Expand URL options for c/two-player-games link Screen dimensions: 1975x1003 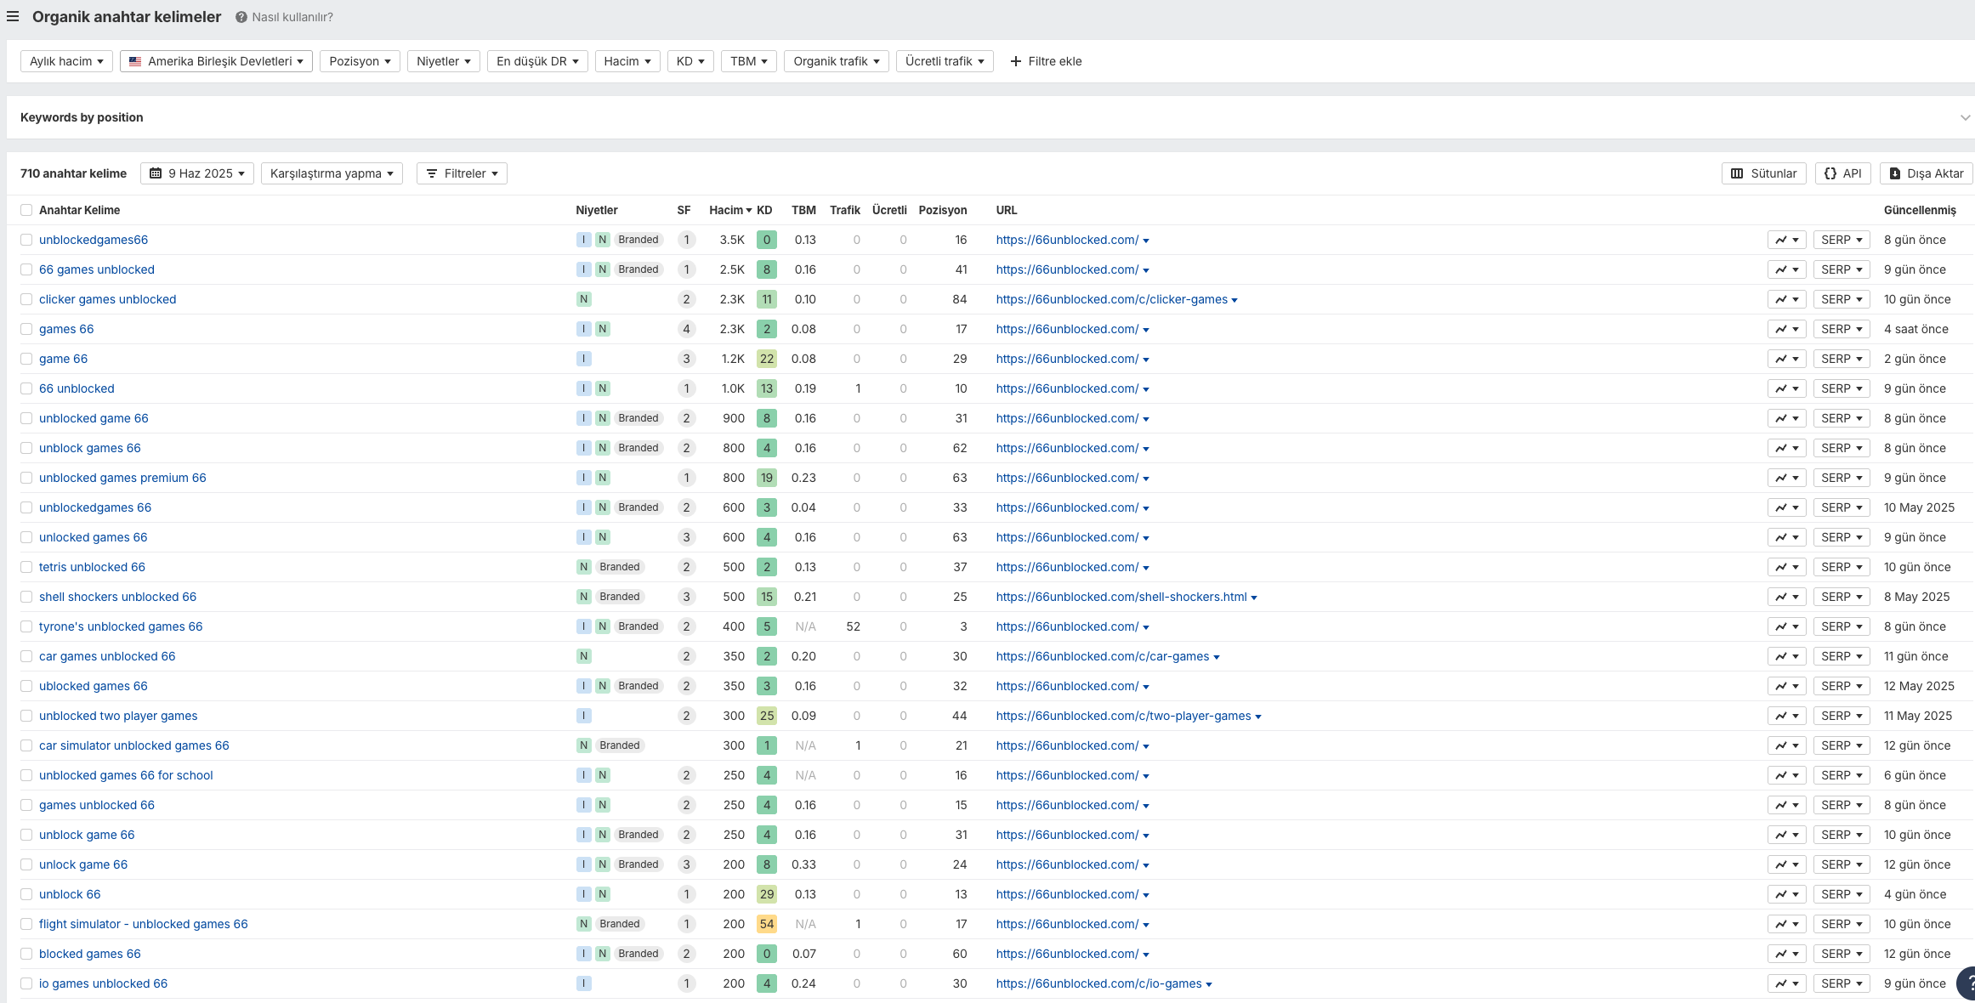coord(1258,717)
